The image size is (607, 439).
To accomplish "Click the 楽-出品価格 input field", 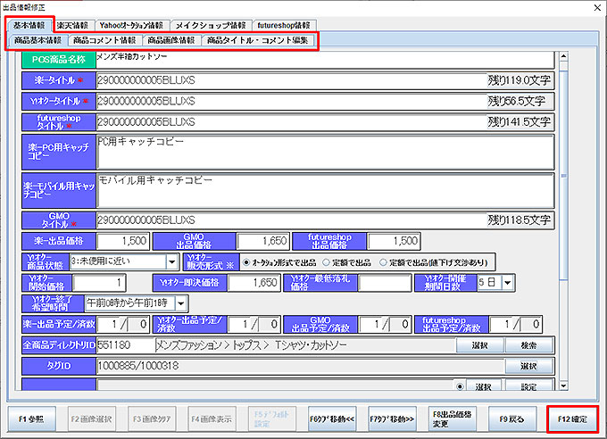I will coord(123,241).
